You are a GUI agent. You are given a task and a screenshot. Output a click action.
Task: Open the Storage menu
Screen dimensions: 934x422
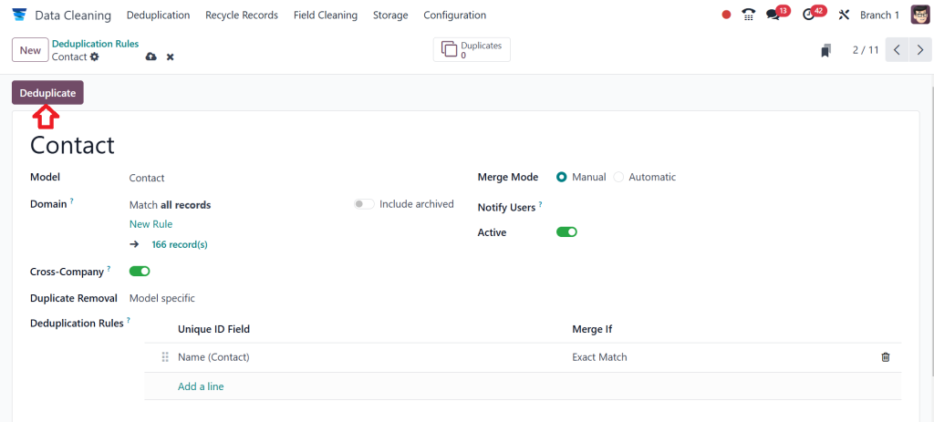(390, 15)
